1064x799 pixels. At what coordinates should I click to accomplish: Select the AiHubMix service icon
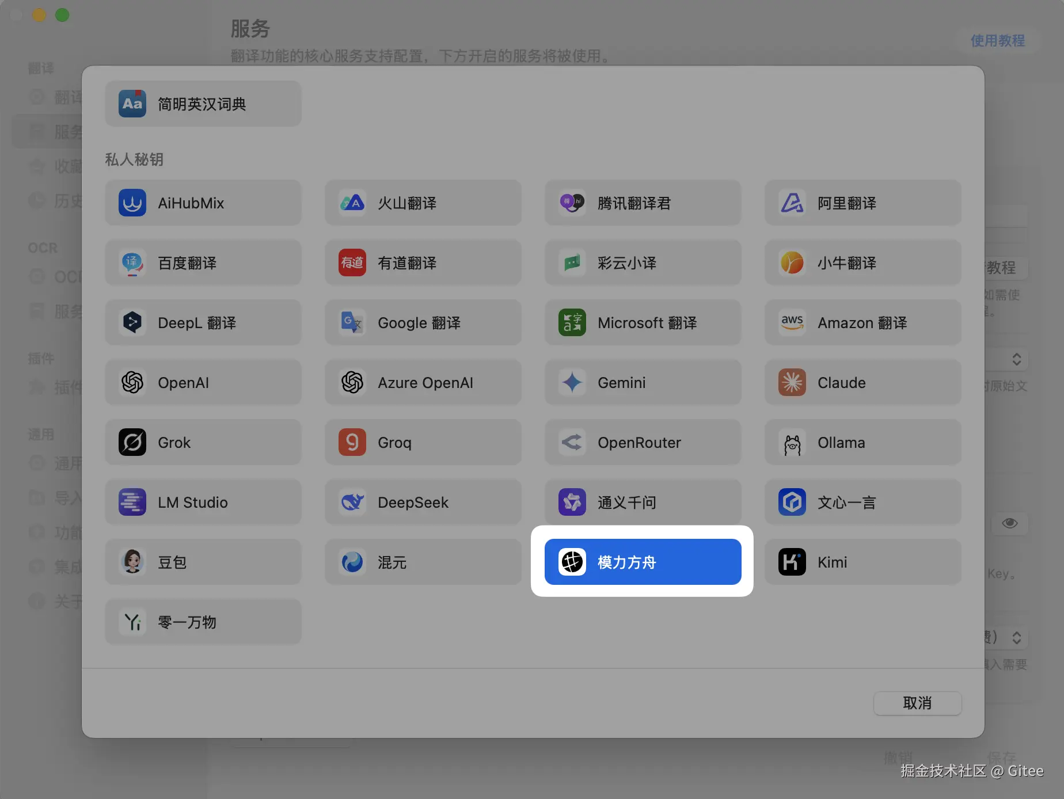coord(132,203)
